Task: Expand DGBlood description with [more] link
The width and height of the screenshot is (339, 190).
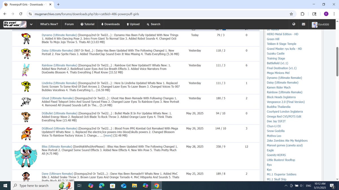Action: pos(108,136)
